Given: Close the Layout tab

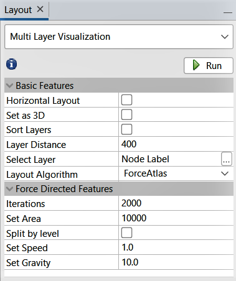Looking at the screenshot, I should (40, 9).
